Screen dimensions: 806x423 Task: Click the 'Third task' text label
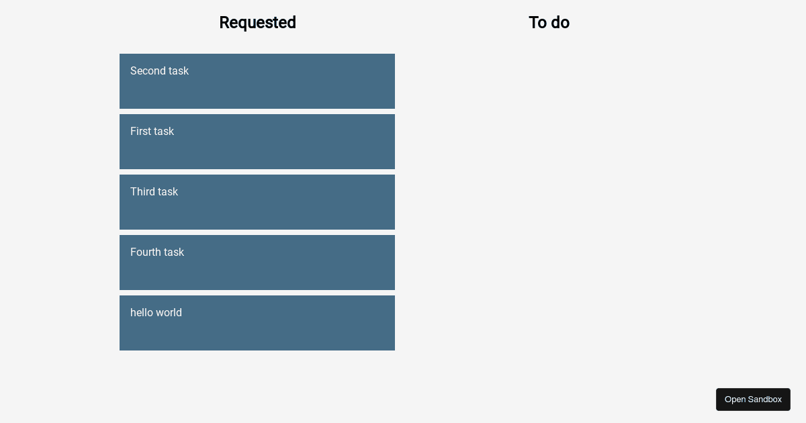[154, 192]
